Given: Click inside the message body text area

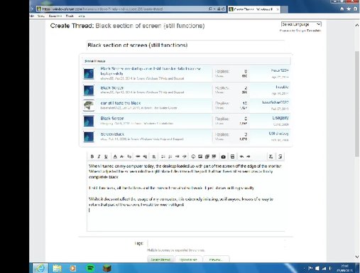Looking at the screenshot, I should point(186,197).
